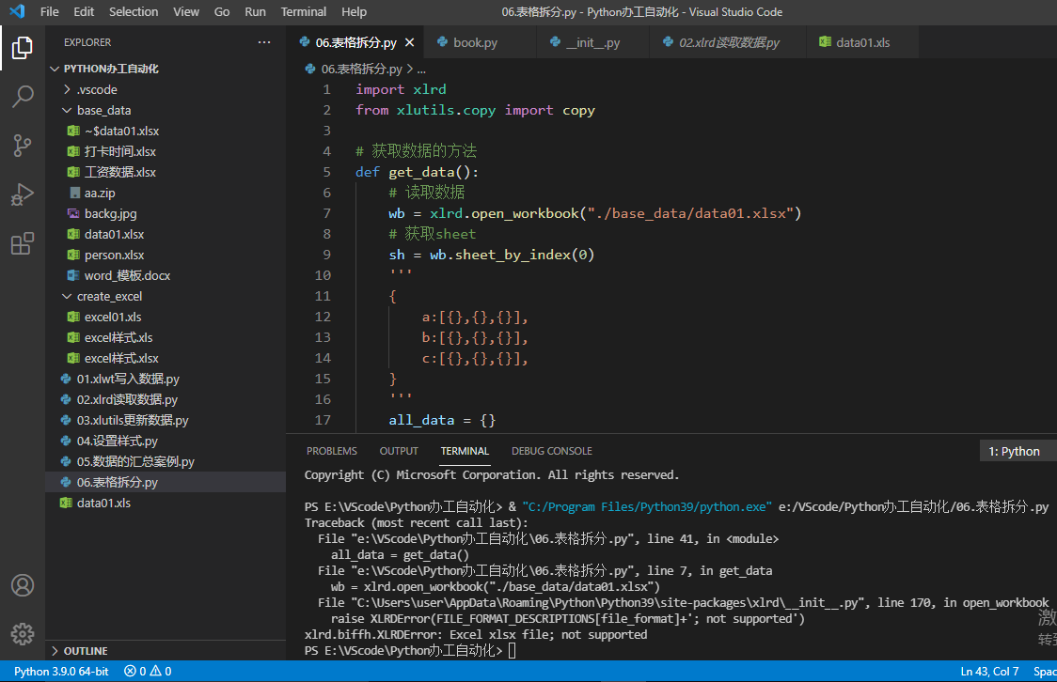
Task: Open Explorer more actions ellipsis
Action: pos(264,42)
